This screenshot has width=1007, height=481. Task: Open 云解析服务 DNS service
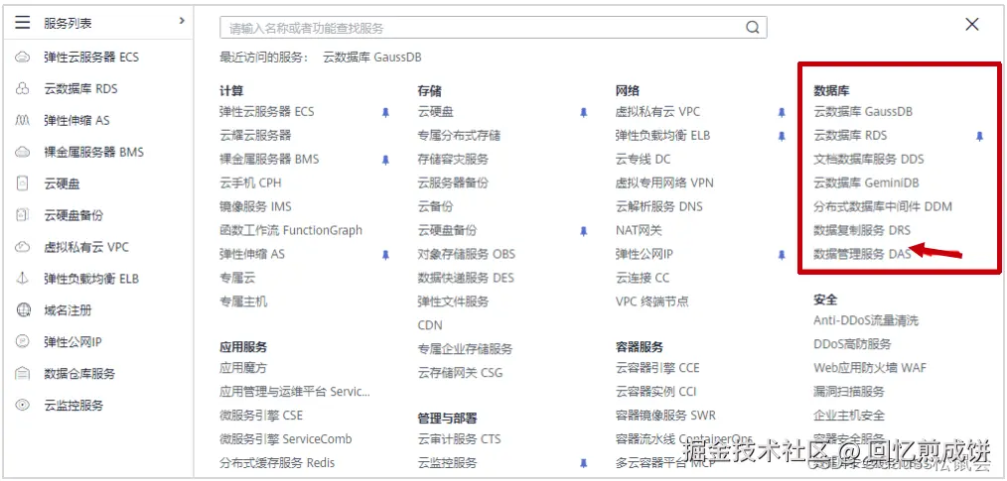tap(658, 206)
